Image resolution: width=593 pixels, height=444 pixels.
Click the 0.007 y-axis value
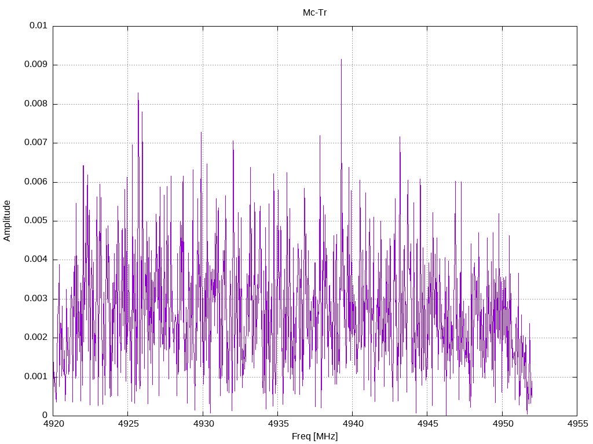tap(36, 143)
